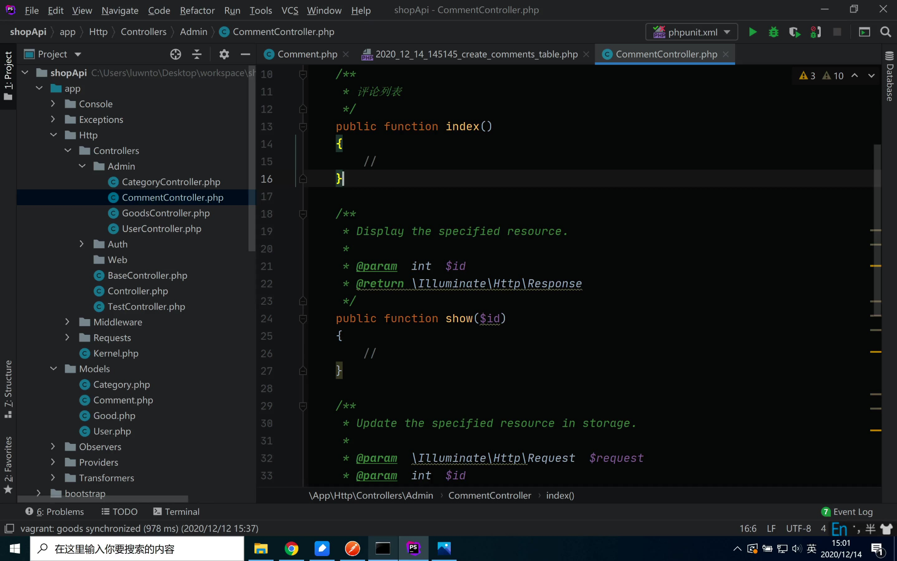897x561 pixels.
Task: Toggle the Structure tool window
Action: (x=8, y=388)
